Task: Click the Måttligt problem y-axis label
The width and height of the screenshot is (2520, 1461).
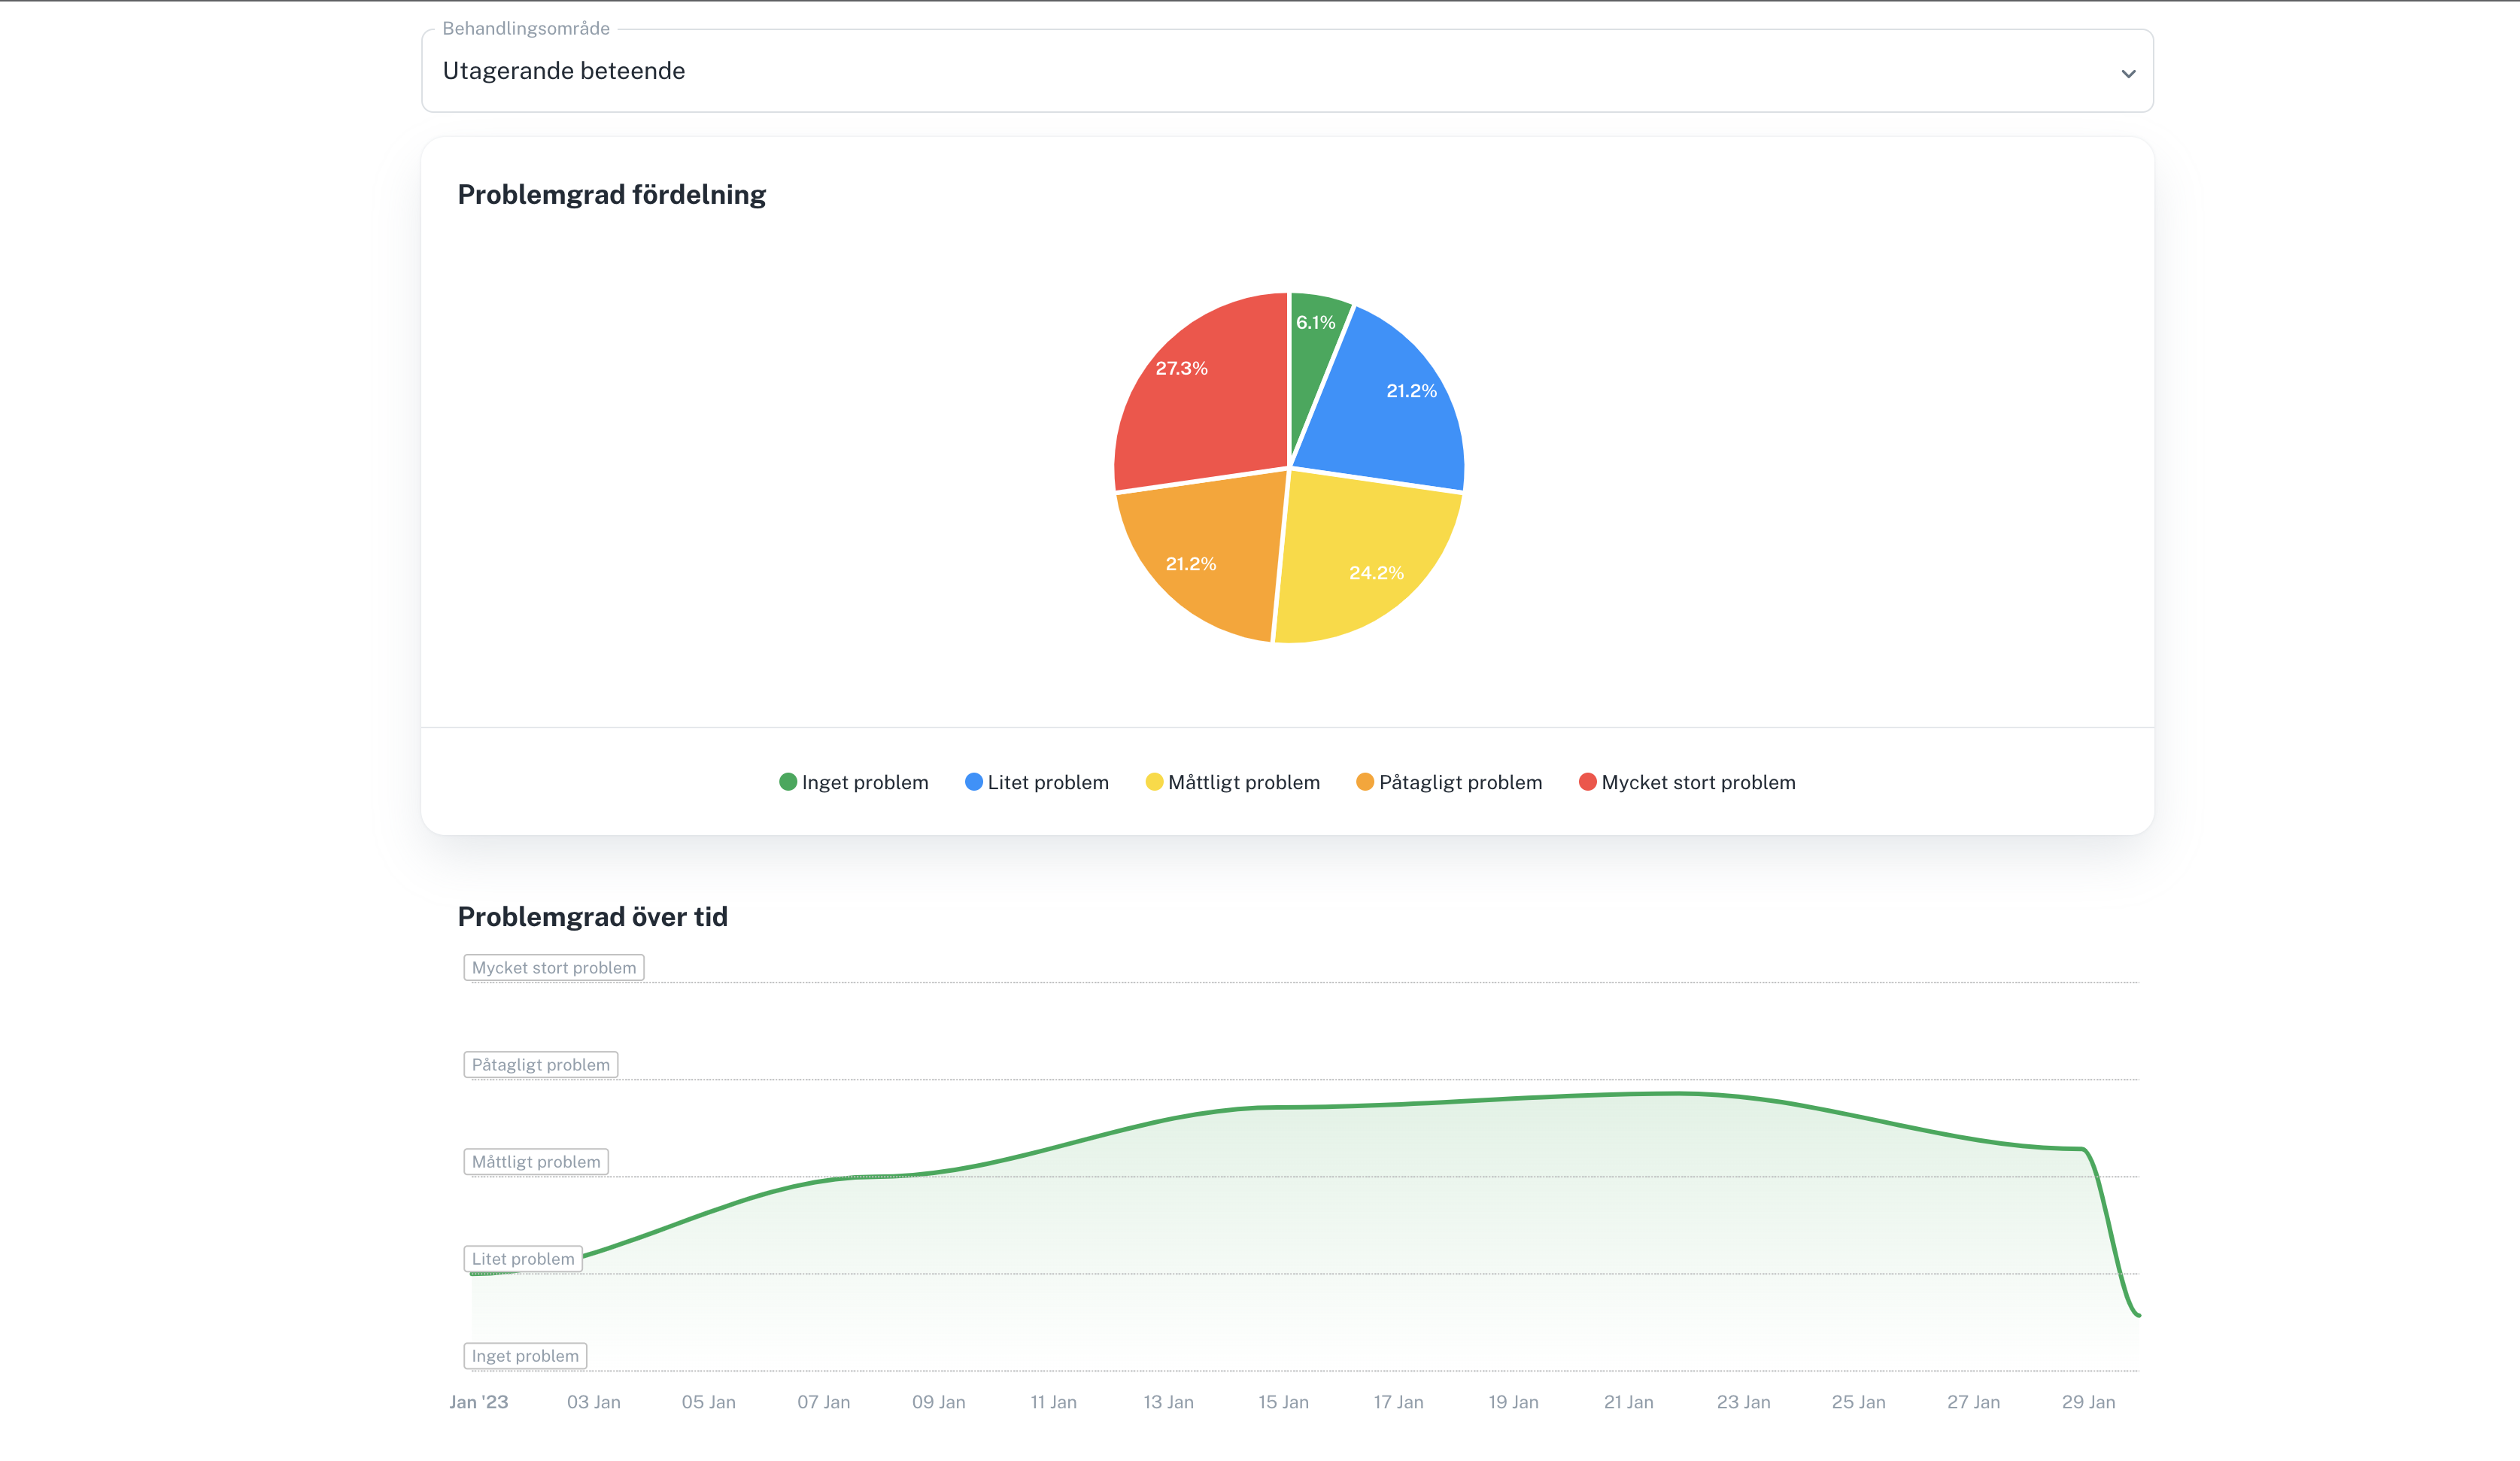Action: click(536, 1162)
